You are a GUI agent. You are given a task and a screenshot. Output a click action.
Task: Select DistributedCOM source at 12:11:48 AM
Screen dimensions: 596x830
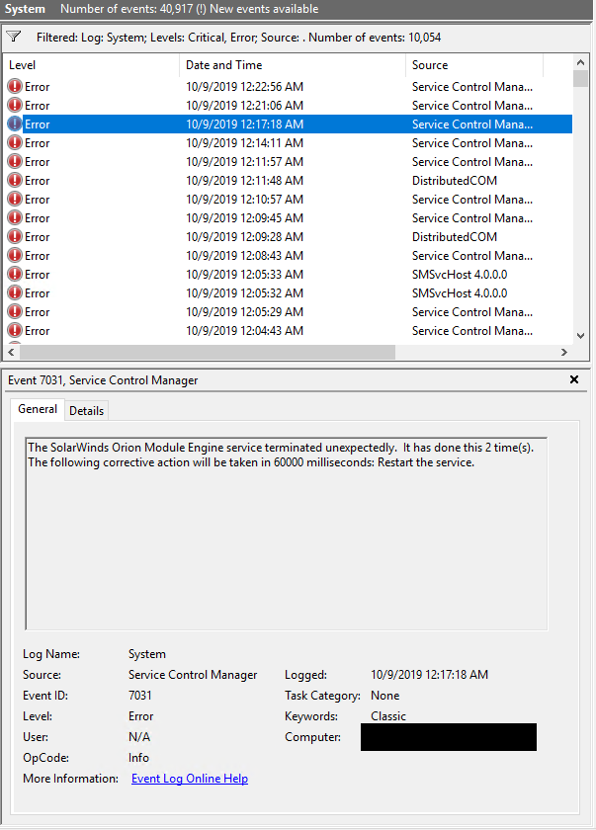(x=454, y=181)
